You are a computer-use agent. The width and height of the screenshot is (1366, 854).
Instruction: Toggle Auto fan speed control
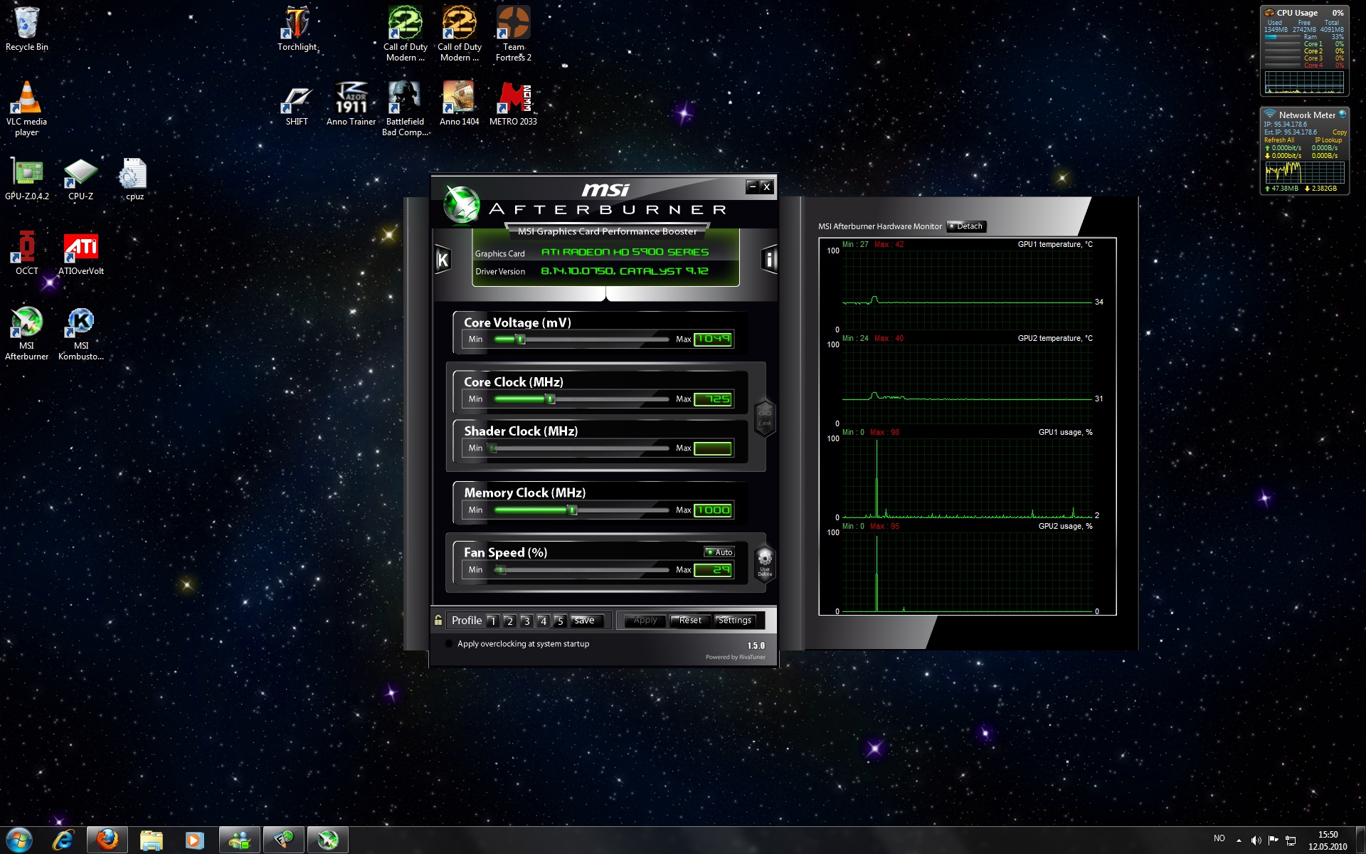tap(719, 552)
